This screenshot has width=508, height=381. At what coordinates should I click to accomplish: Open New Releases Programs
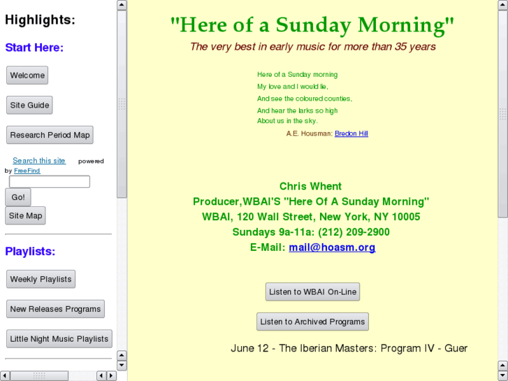[55, 309]
